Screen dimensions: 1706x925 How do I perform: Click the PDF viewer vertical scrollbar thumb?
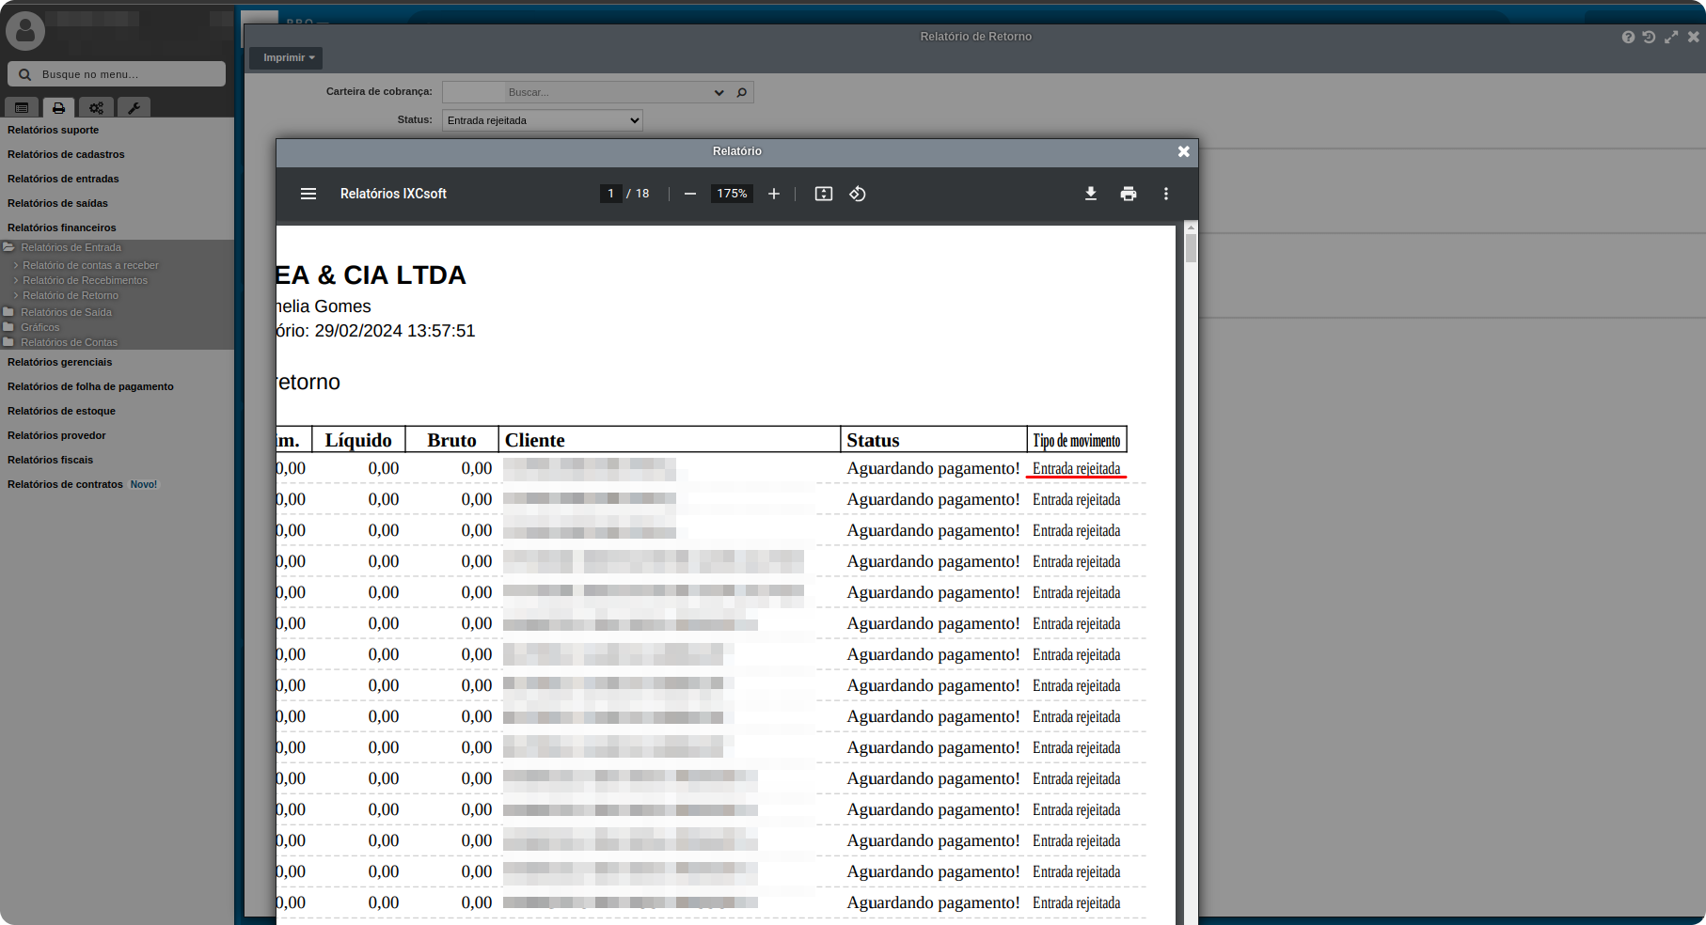(x=1191, y=248)
